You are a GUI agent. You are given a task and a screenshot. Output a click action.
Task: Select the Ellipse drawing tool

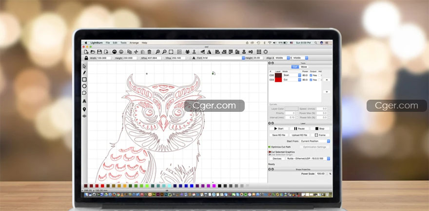pos(84,86)
